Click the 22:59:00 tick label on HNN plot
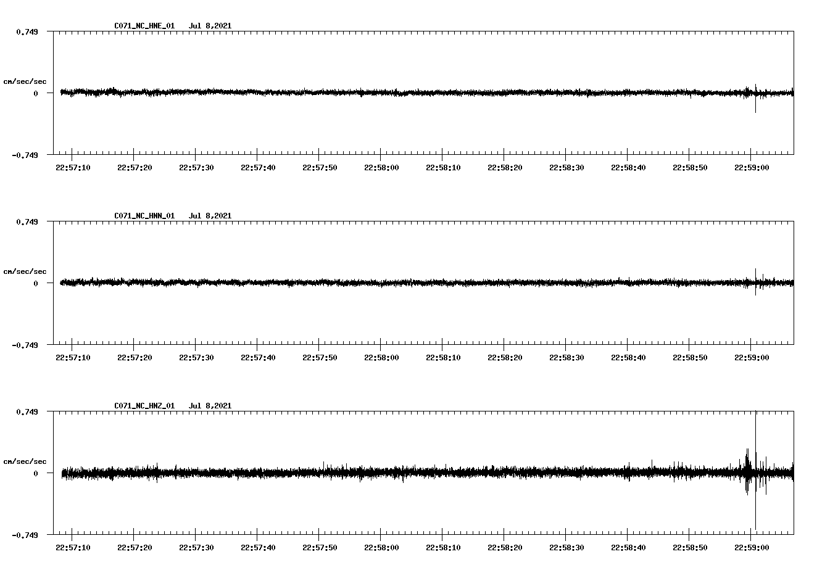The image size is (838, 570). point(752,357)
